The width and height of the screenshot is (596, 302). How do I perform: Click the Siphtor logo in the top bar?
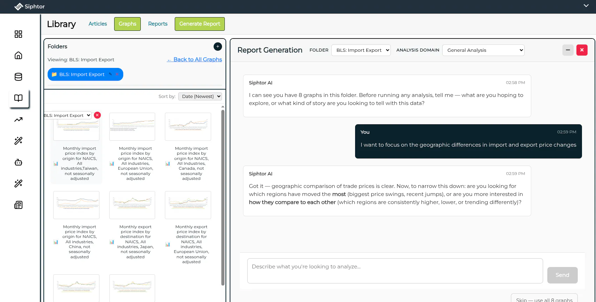(x=29, y=7)
